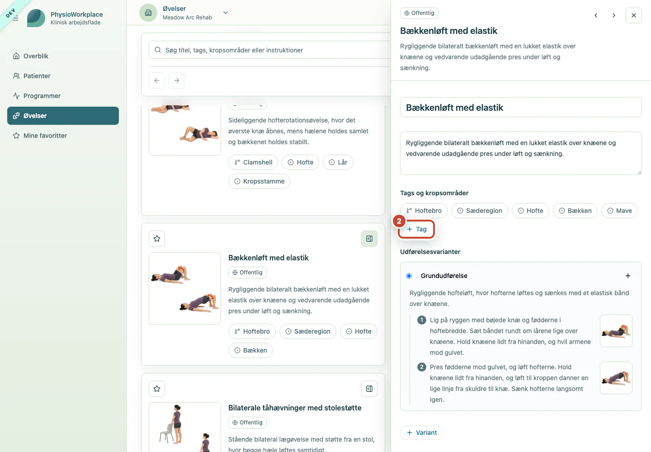Open Overblik in the sidebar

pyautogui.click(x=63, y=56)
